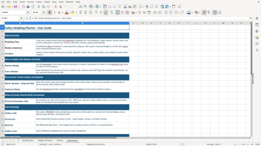Click the Merge and Center Cells icon
This screenshot has height=146, width=261.
pyautogui.click(x=118, y=12)
